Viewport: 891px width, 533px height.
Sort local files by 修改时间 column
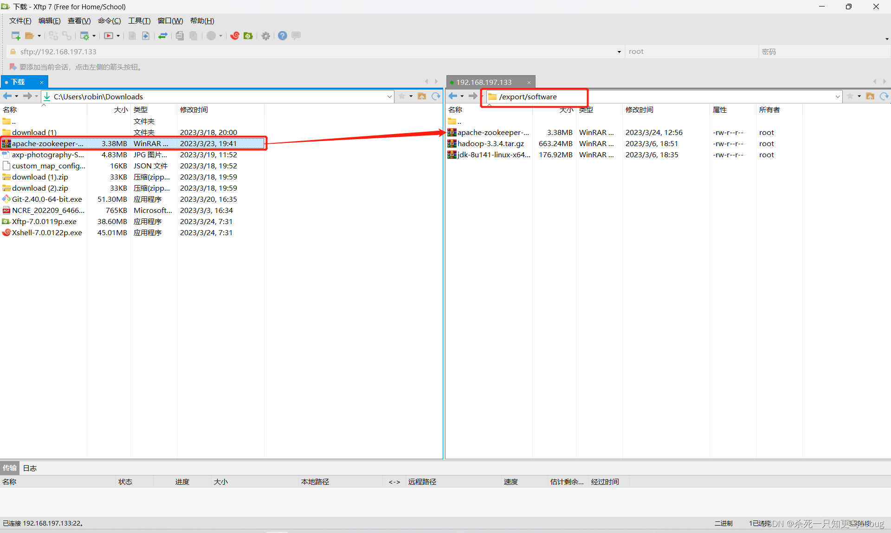click(x=220, y=110)
